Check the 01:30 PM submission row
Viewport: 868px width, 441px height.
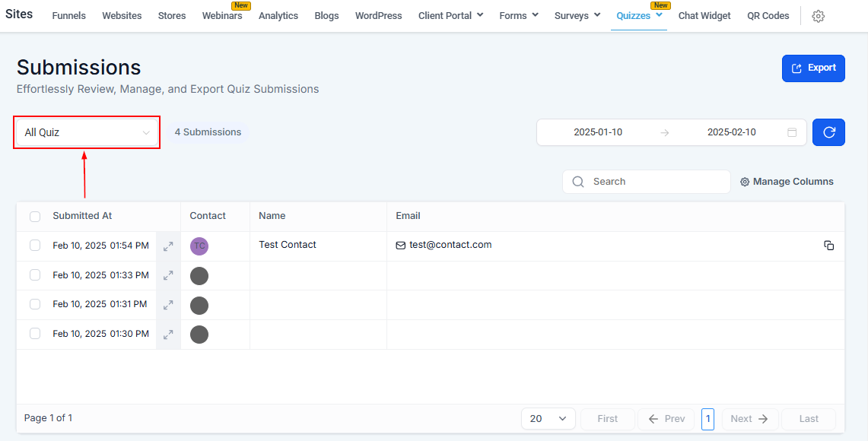tap(35, 333)
